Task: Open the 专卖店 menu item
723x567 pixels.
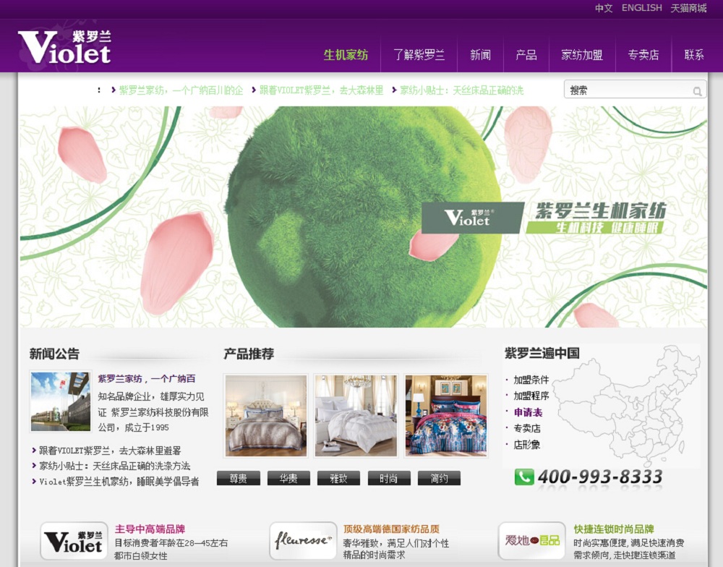Action: tap(643, 55)
